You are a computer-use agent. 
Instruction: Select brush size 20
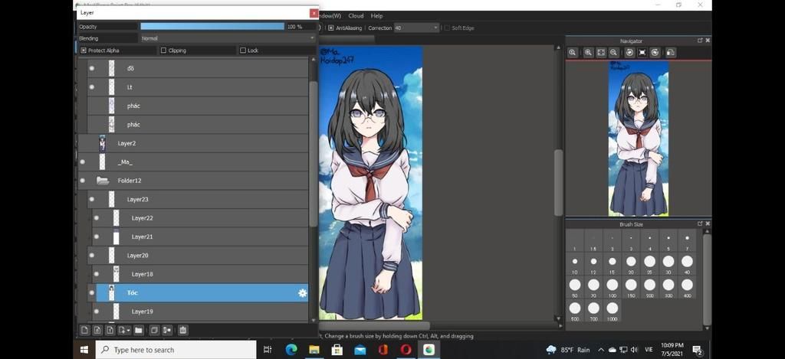pyautogui.click(x=631, y=265)
